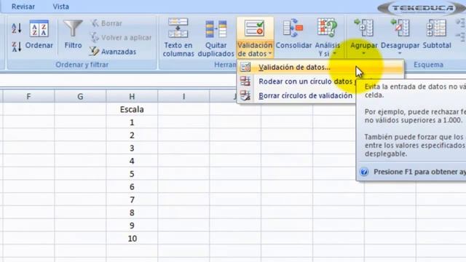Sort descending Z to A icon
This screenshot has height=262, width=466.
tap(16, 47)
